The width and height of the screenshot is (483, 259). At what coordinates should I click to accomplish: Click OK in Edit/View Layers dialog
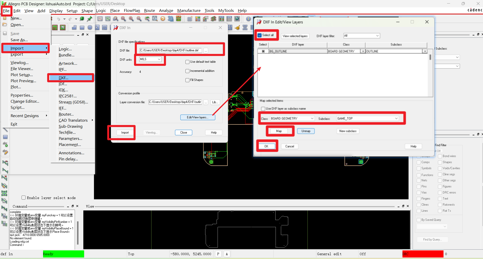tap(266, 146)
